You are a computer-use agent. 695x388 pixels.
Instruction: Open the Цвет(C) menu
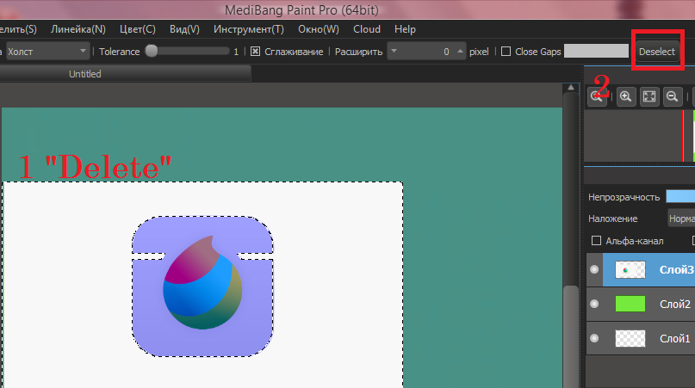138,29
